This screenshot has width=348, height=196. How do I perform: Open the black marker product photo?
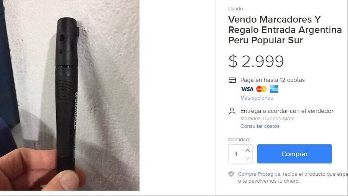(x=70, y=95)
